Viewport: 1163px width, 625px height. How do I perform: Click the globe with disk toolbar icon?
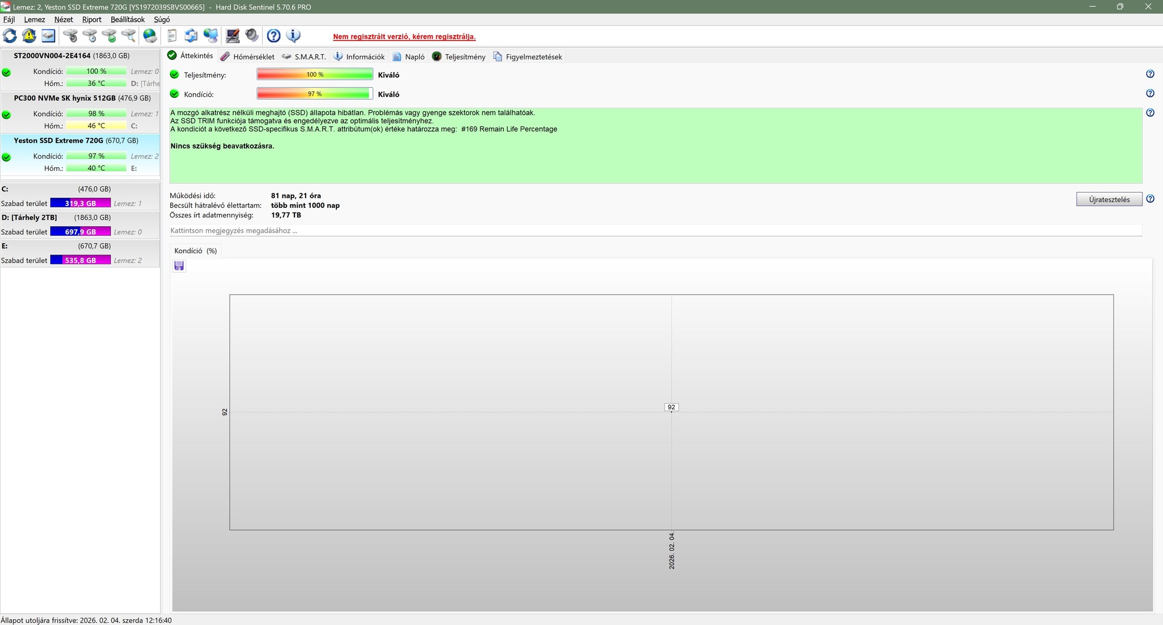(150, 36)
